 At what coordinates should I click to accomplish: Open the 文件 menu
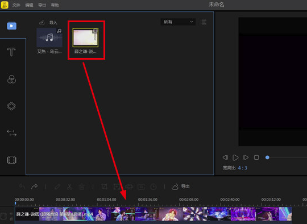tap(16, 5)
